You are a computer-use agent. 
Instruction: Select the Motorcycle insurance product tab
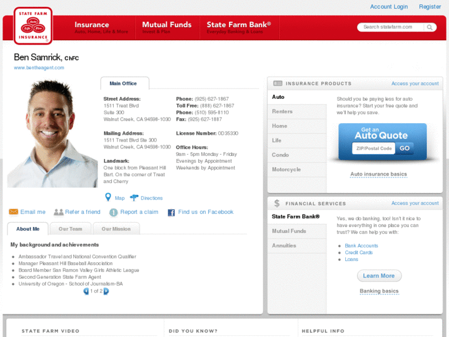coord(297,169)
